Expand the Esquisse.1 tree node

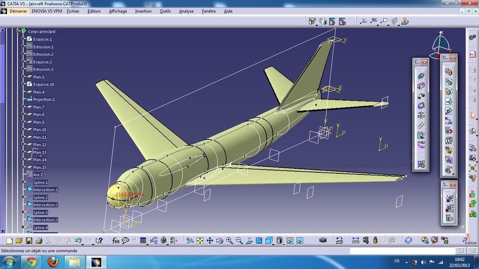tap(23, 39)
